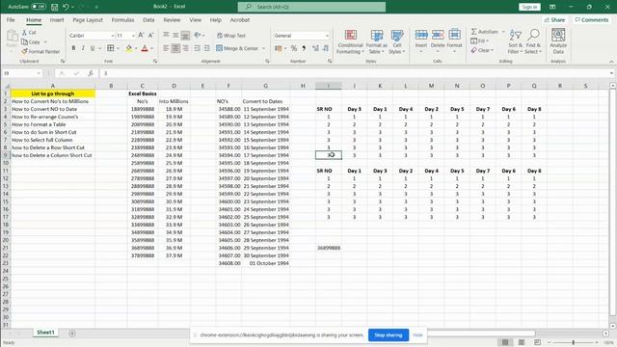Toggle Italic formatting

coord(83,48)
